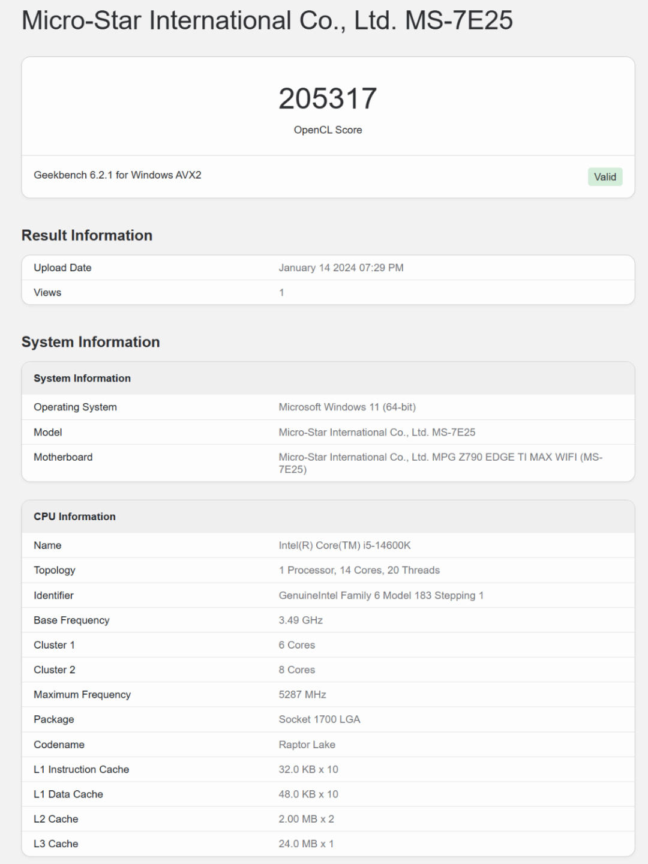Click the Valid badge
The width and height of the screenshot is (648, 864).
point(605,177)
